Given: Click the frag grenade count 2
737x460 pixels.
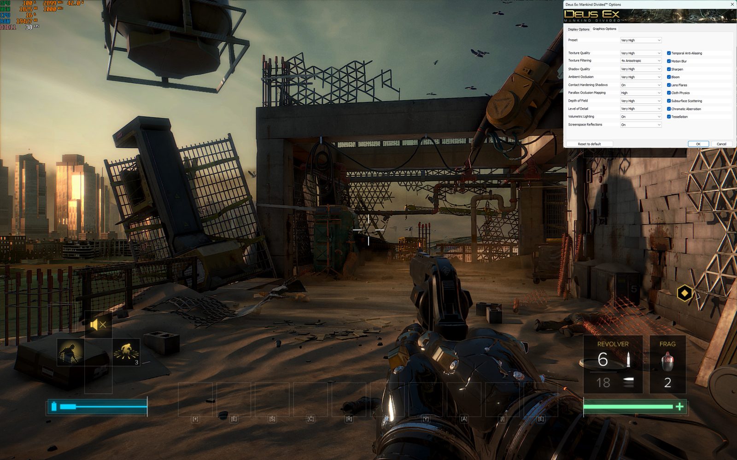Looking at the screenshot, I should tap(667, 383).
